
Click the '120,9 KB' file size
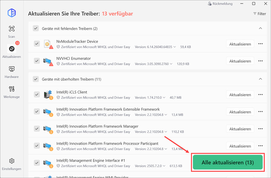click(183, 64)
